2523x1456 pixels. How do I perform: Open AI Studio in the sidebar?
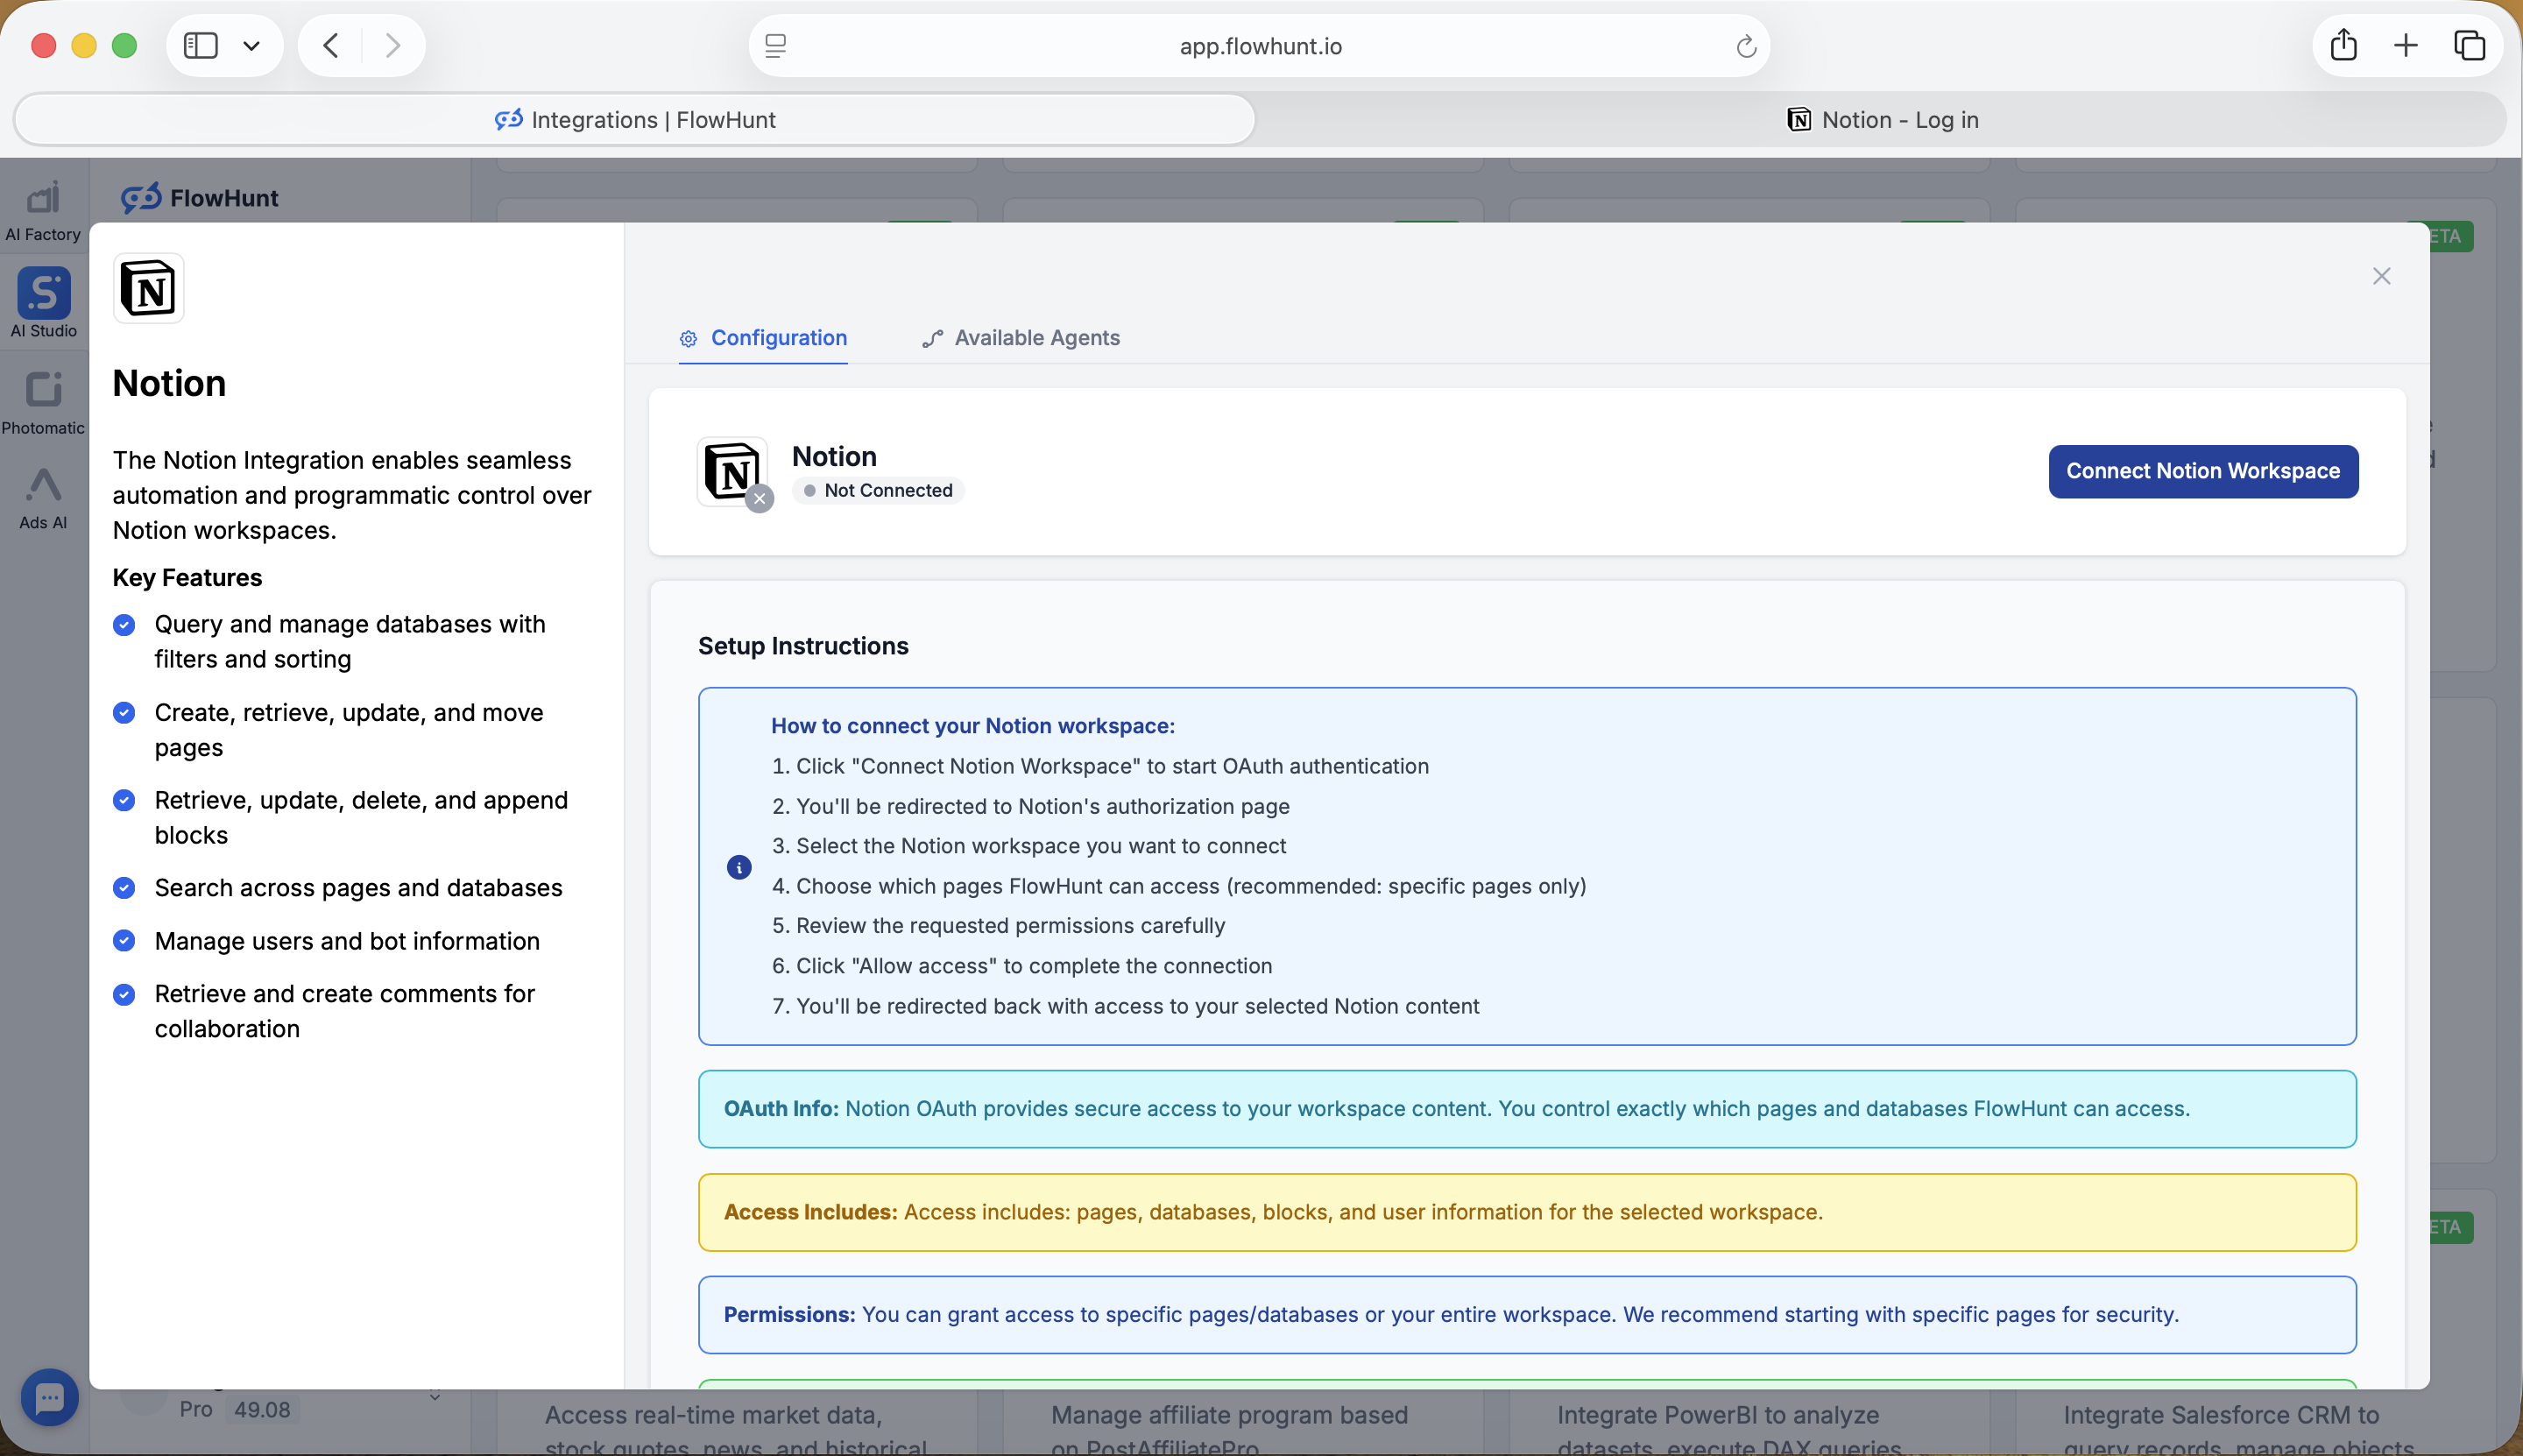pyautogui.click(x=43, y=303)
